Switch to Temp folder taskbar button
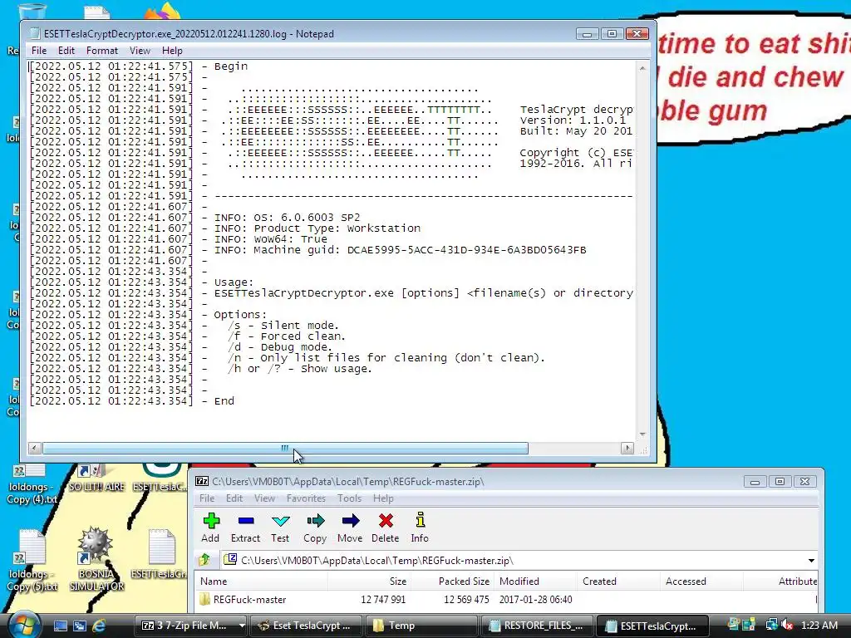This screenshot has width=851, height=638. [x=421, y=626]
